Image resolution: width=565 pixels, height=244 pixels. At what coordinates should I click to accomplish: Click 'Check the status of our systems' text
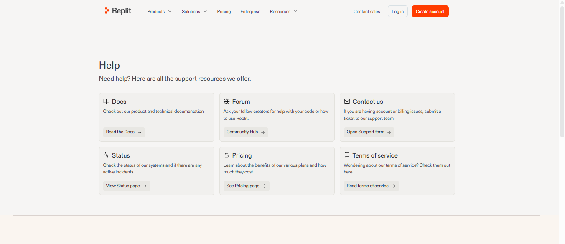153,169
